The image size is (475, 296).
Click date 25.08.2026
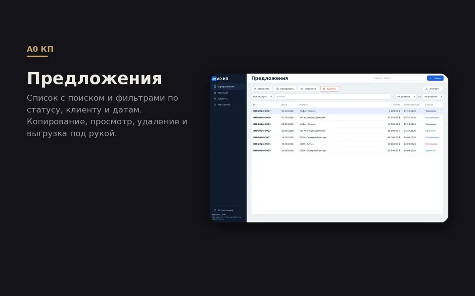tap(287, 150)
